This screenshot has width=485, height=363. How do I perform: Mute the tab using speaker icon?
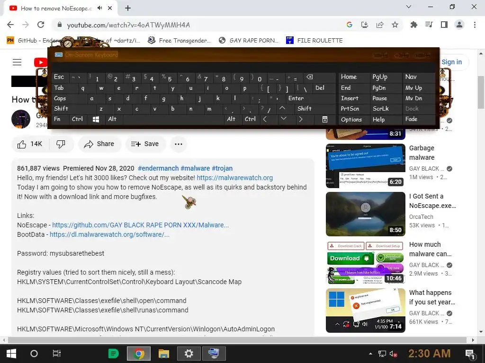99,8
